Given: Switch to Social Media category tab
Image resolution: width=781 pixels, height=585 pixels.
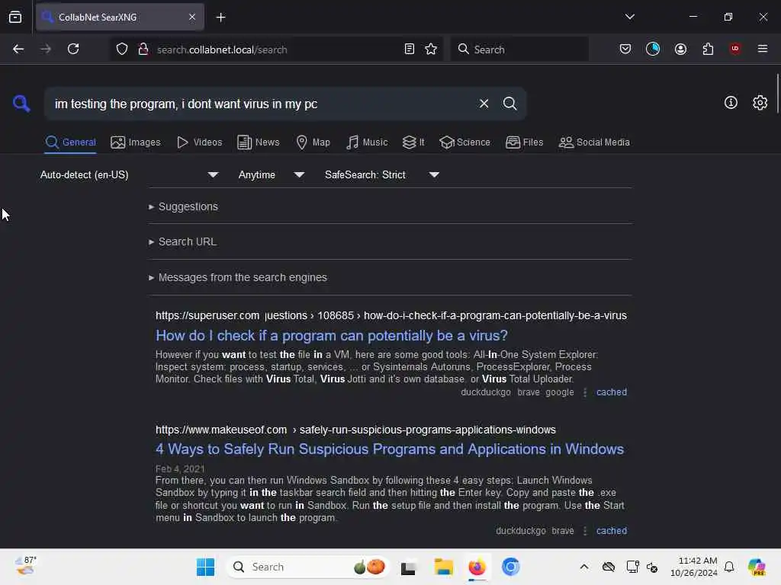Looking at the screenshot, I should point(594,142).
